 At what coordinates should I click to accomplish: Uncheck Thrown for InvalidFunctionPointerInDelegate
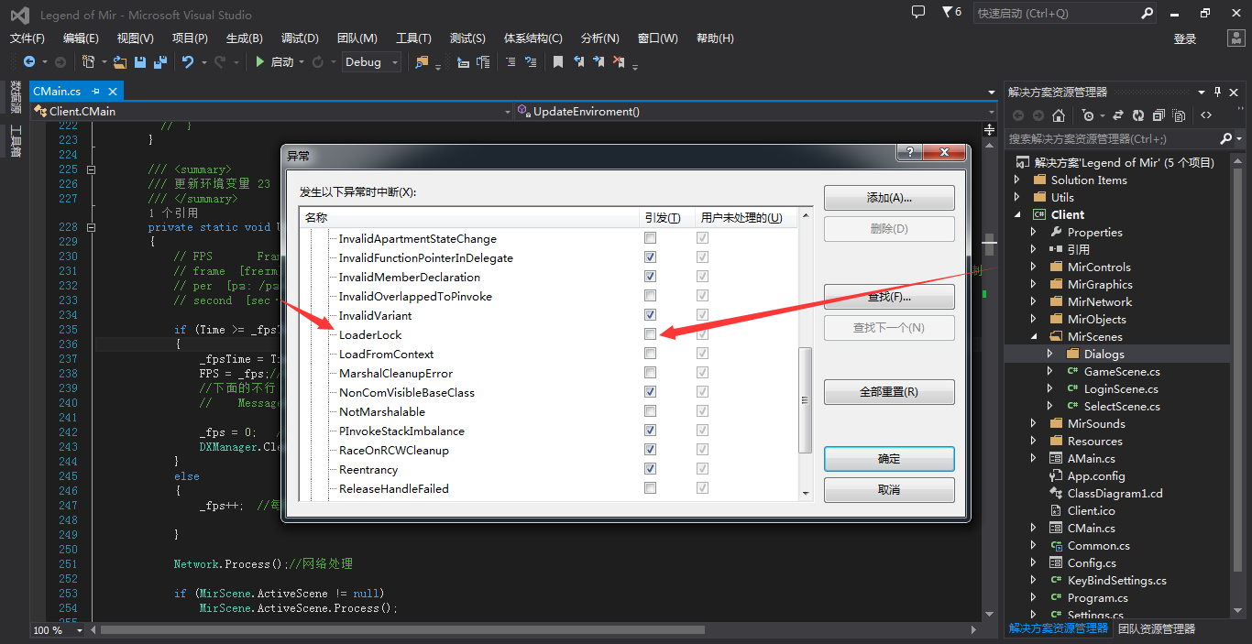(650, 257)
